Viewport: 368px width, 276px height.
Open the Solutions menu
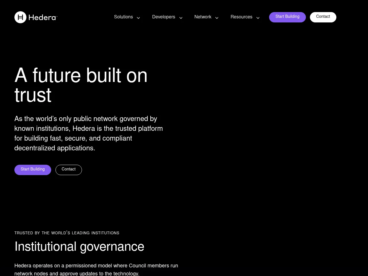click(123, 17)
